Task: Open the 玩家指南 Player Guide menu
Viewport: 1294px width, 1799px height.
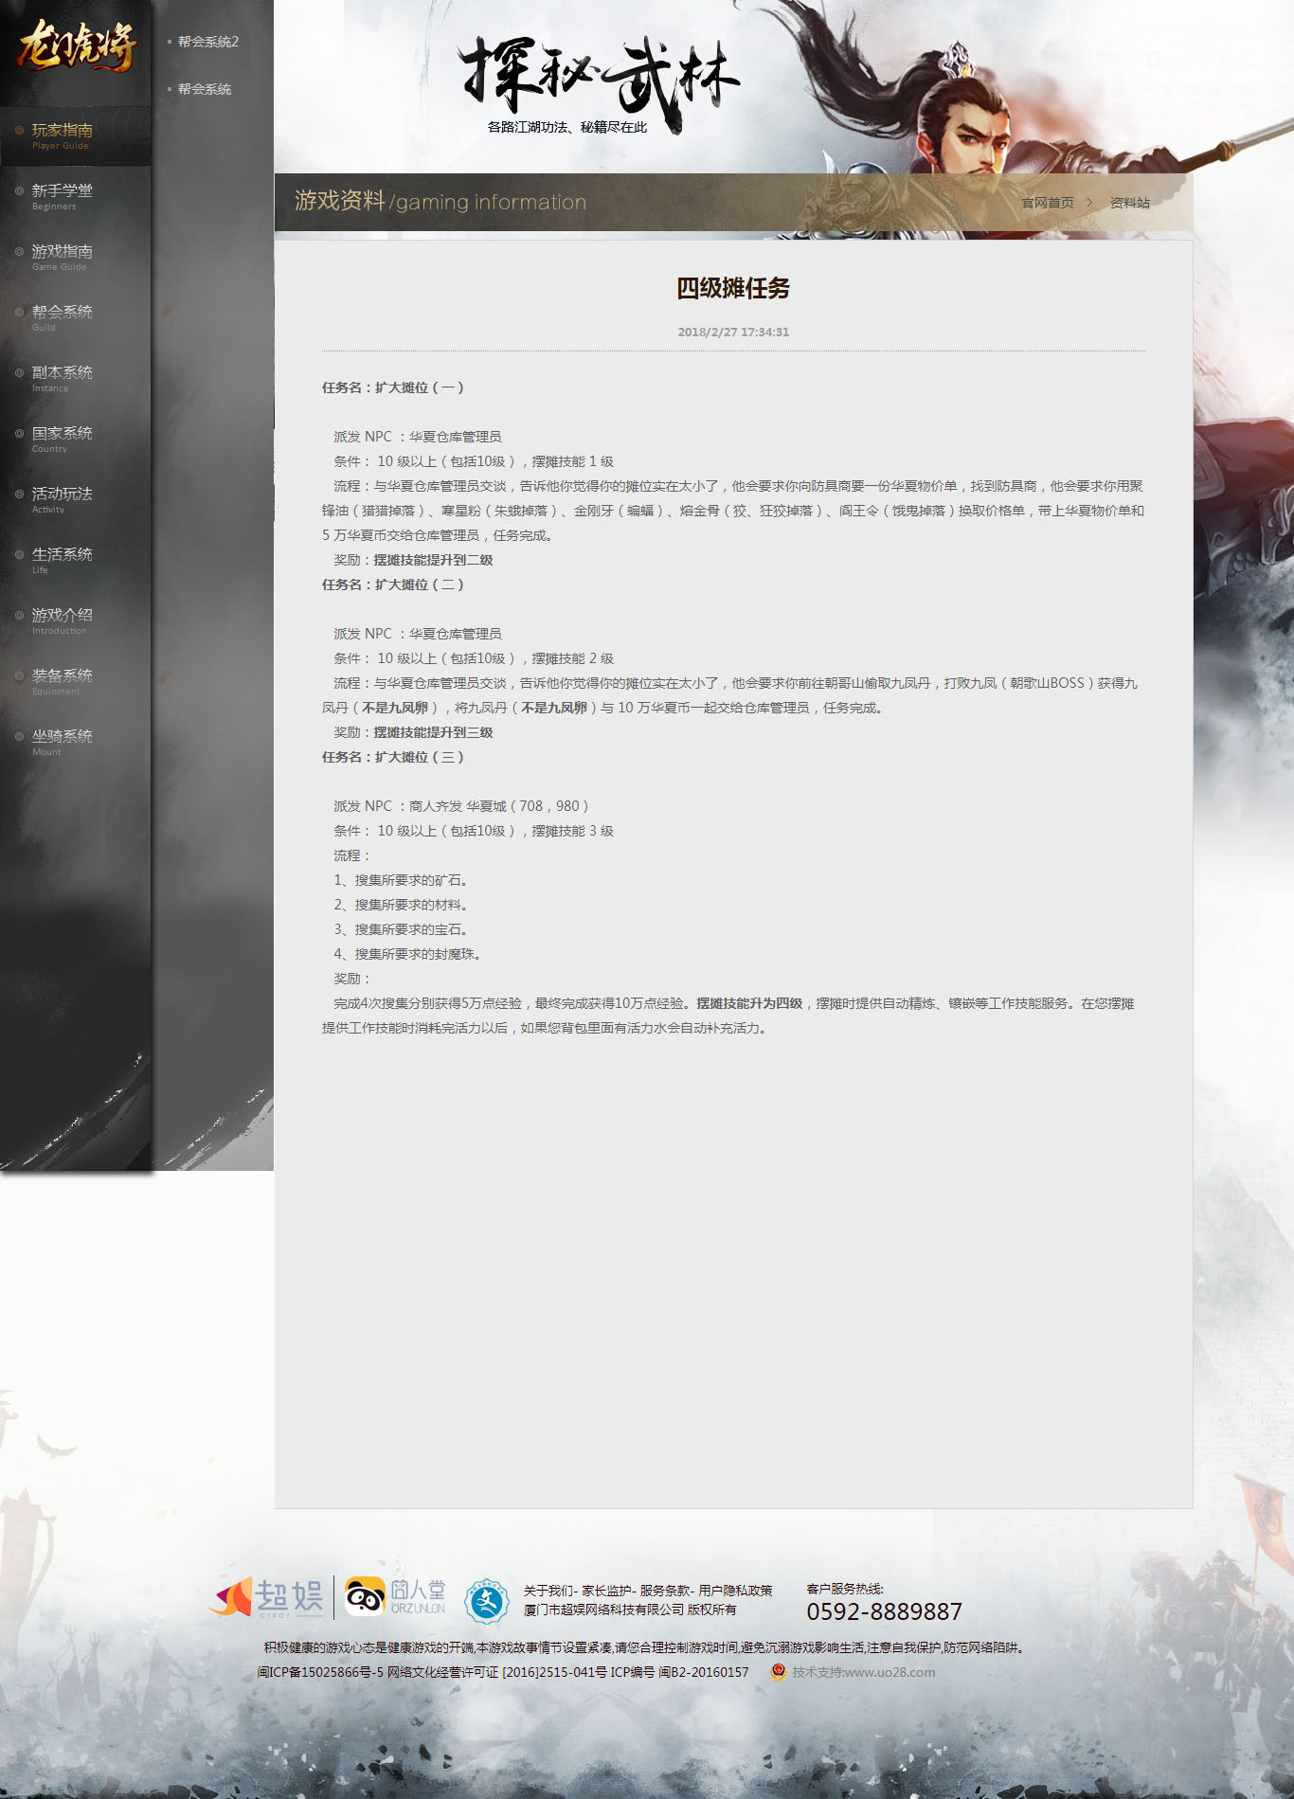Action: pyautogui.click(x=76, y=136)
